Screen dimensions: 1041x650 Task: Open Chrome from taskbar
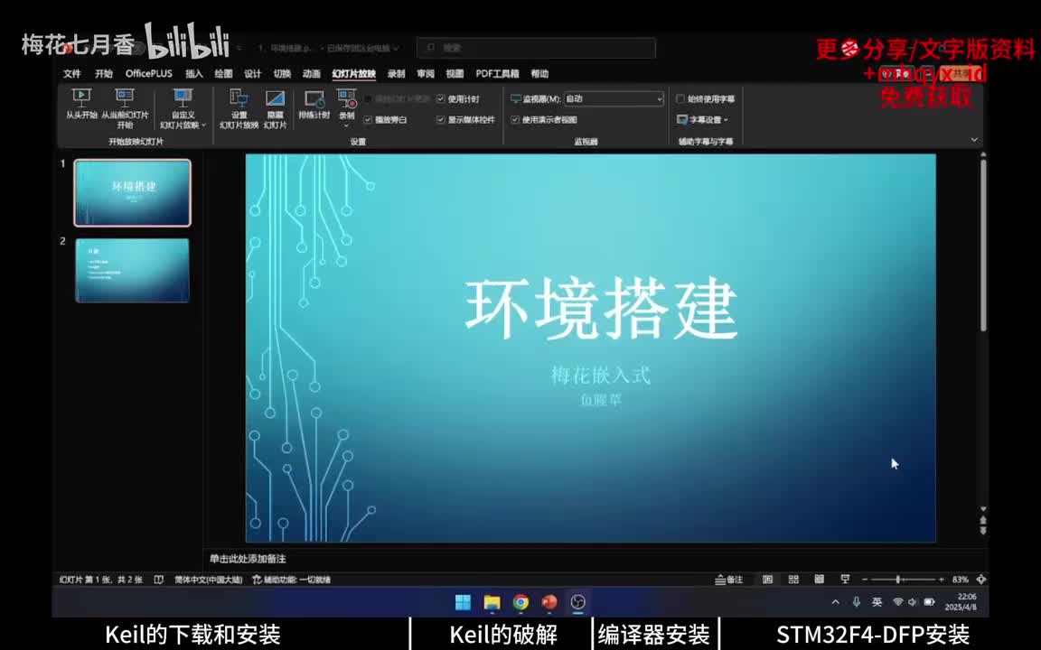[521, 601]
